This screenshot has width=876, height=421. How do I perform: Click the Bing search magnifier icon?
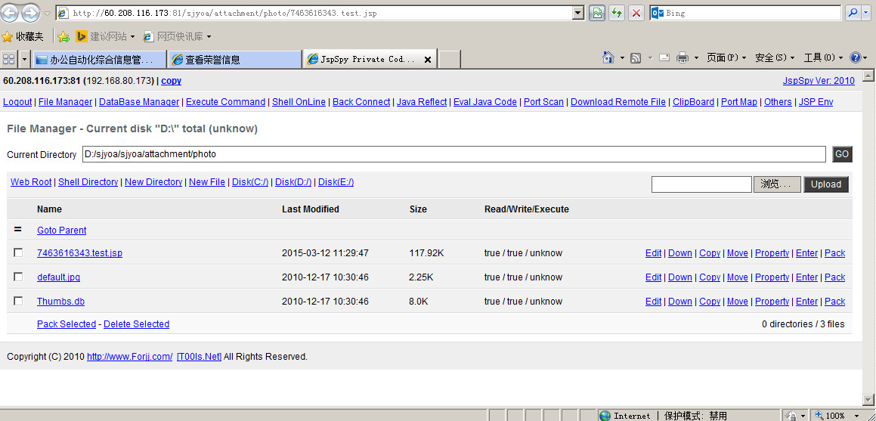point(853,13)
